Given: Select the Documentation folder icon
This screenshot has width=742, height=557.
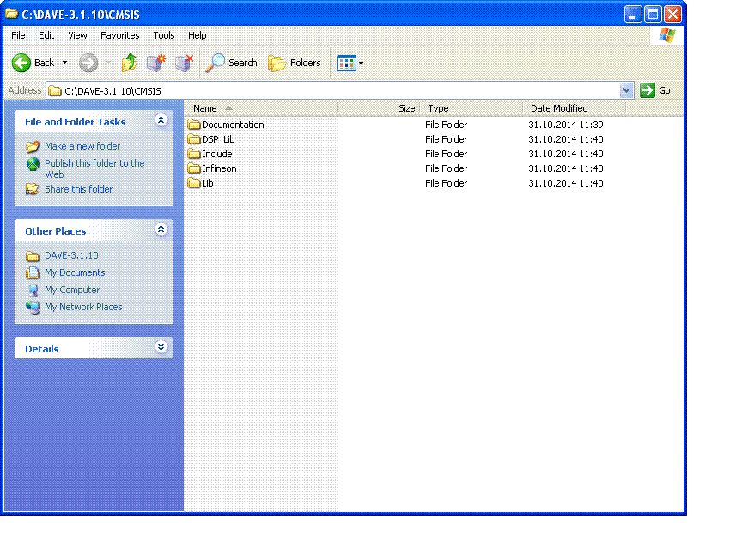Looking at the screenshot, I should [194, 125].
